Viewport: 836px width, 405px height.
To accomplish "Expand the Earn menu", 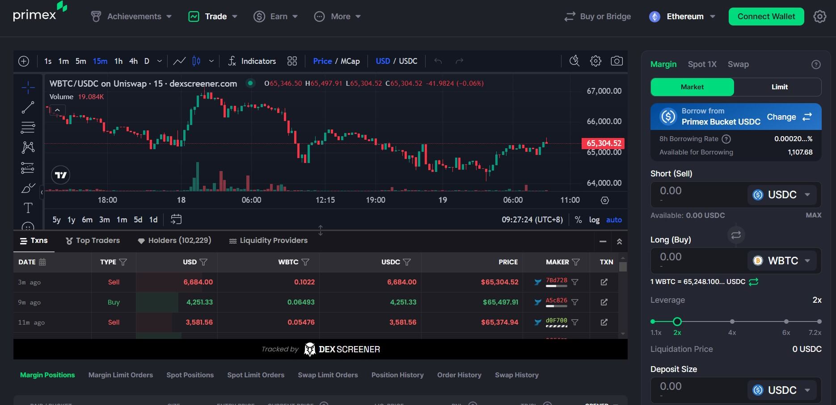I will coord(275,17).
